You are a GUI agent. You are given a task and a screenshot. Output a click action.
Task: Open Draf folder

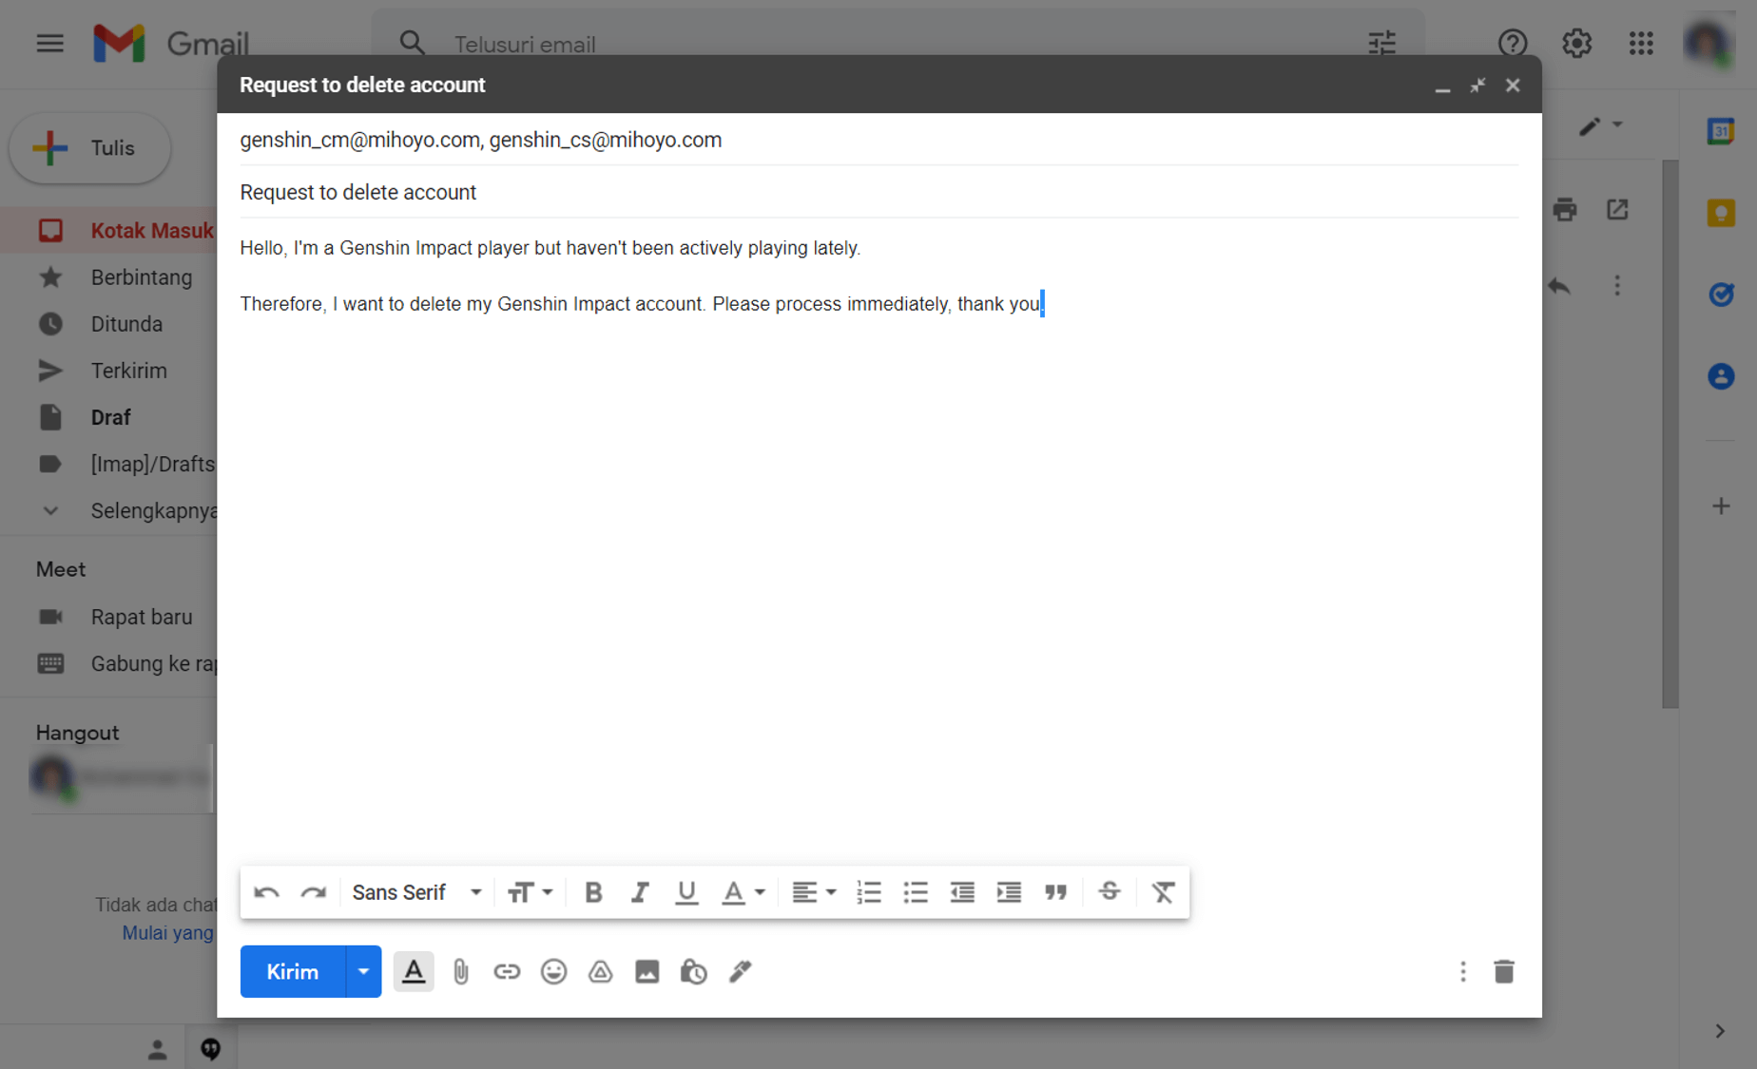click(x=109, y=417)
